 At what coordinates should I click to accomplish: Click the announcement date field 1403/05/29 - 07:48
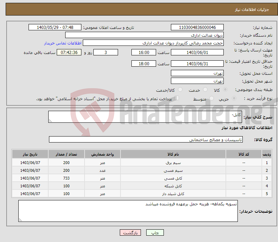click(x=55, y=28)
